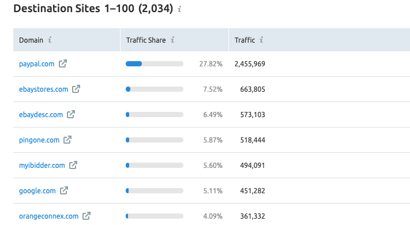Open the external link icon beside pingone.com
The height and width of the screenshot is (225, 410).
pyautogui.click(x=67, y=140)
